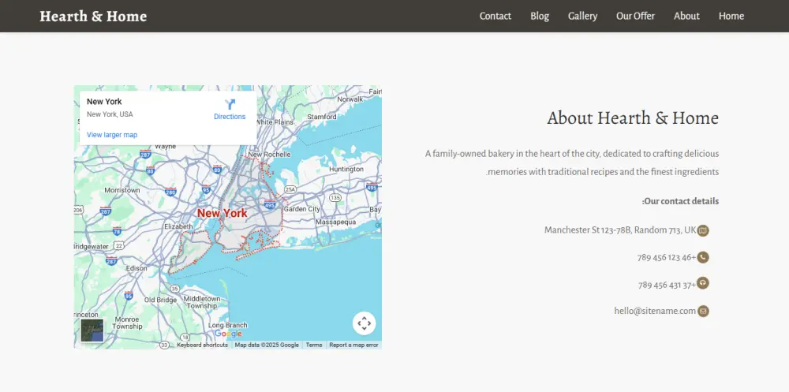Click Map data ©2025 Google text
Viewport: 789px width, 392px height.
pos(267,345)
